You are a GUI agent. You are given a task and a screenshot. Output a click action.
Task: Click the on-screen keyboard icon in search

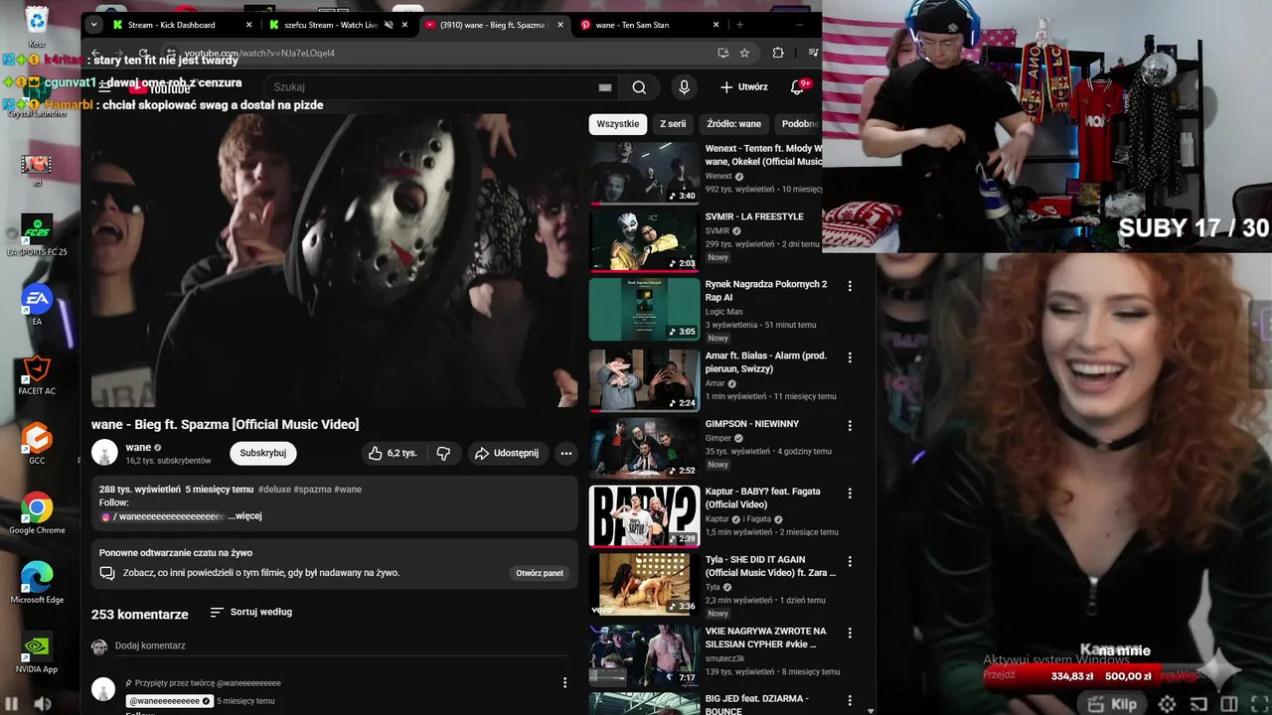(x=604, y=87)
